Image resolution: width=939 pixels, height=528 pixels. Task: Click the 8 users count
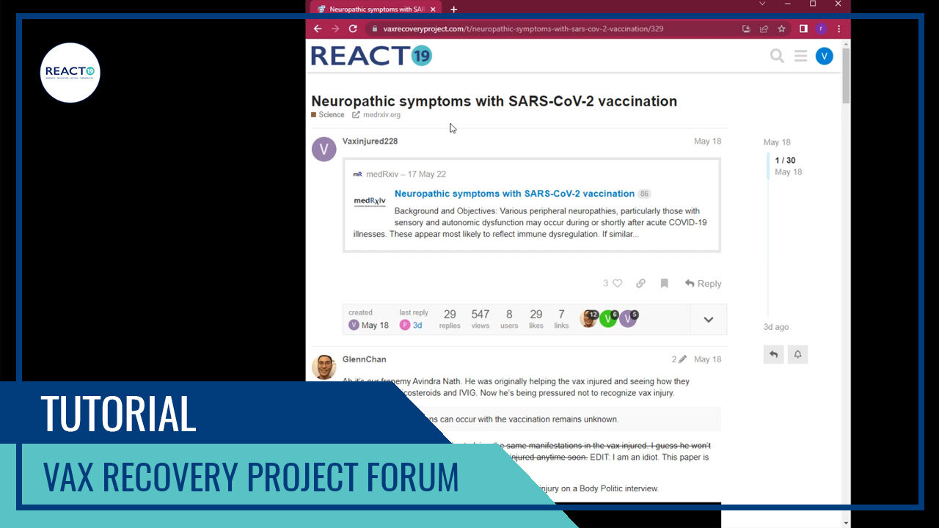coord(509,319)
